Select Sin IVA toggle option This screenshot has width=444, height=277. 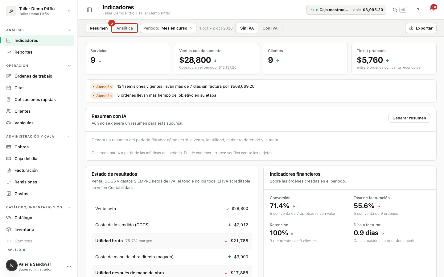click(x=247, y=28)
